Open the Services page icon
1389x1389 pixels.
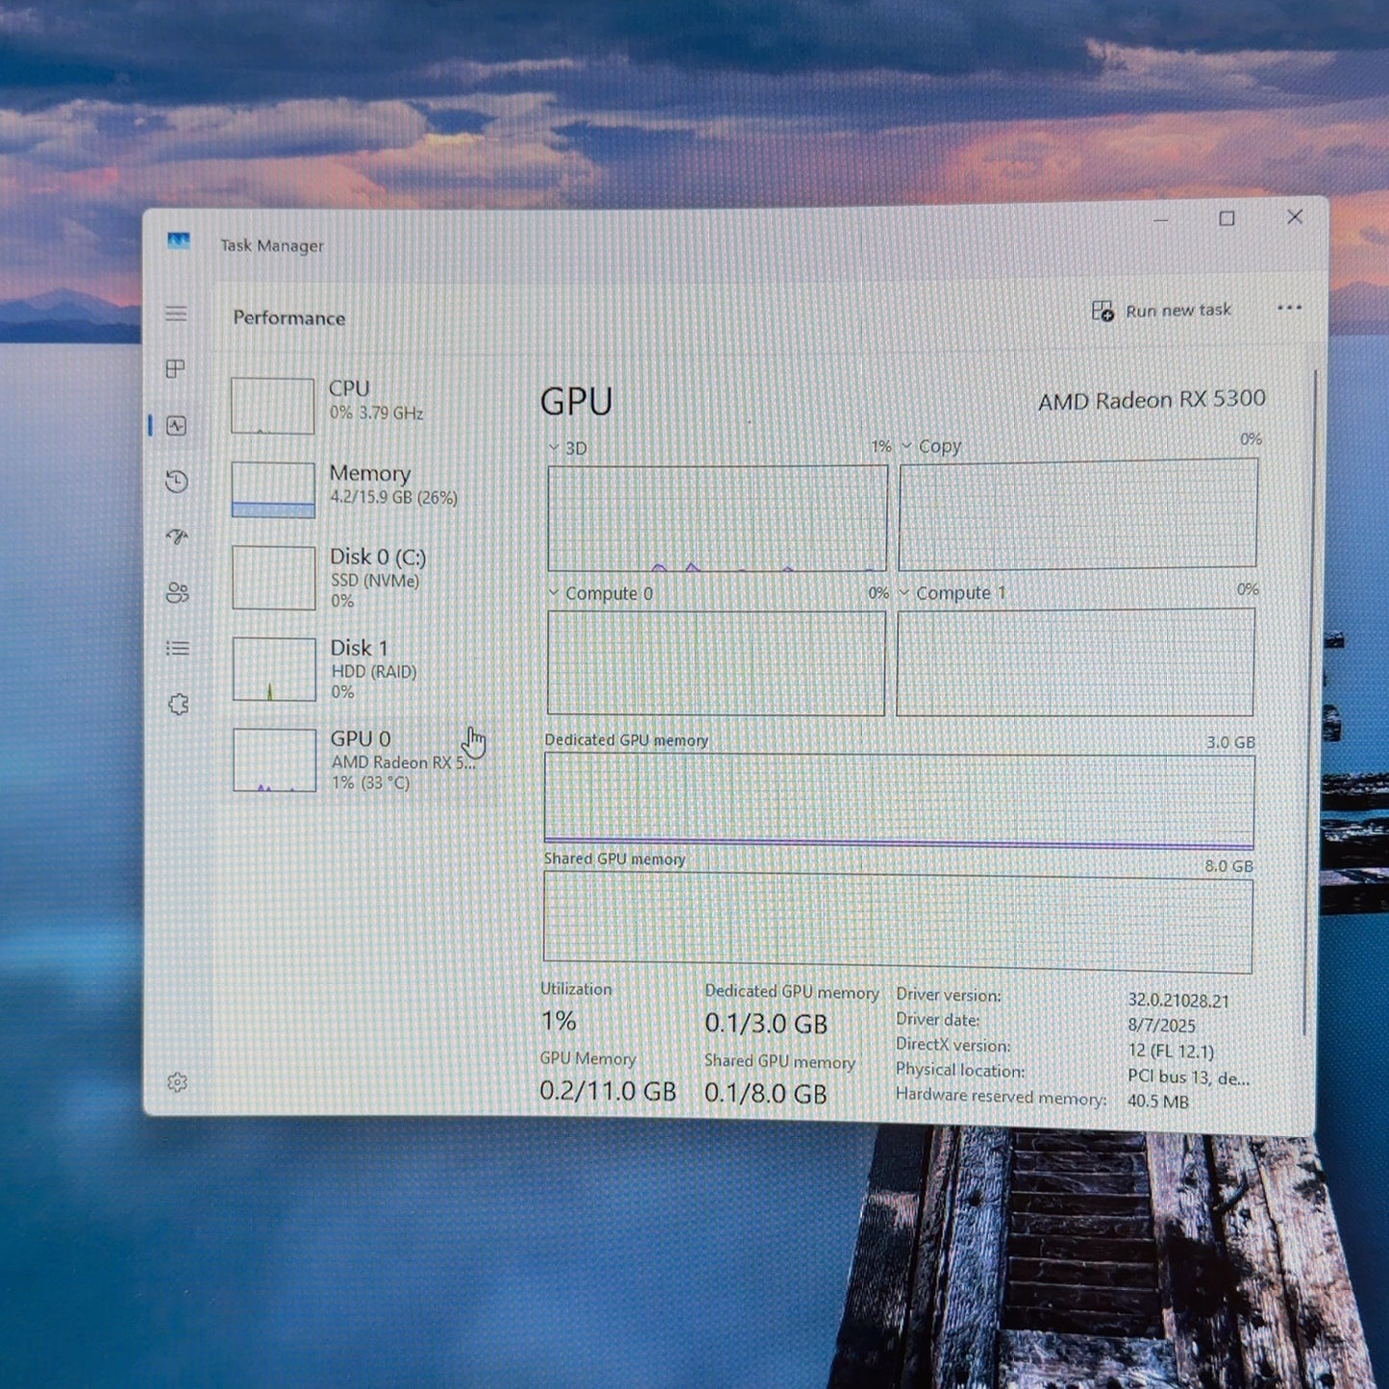point(179,705)
